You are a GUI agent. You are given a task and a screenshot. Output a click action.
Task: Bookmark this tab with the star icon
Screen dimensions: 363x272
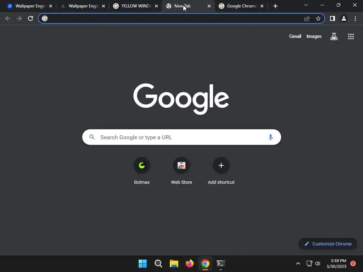[318, 18]
